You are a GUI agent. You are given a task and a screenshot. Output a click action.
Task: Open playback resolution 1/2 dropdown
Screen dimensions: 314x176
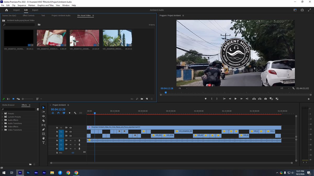click(x=285, y=88)
